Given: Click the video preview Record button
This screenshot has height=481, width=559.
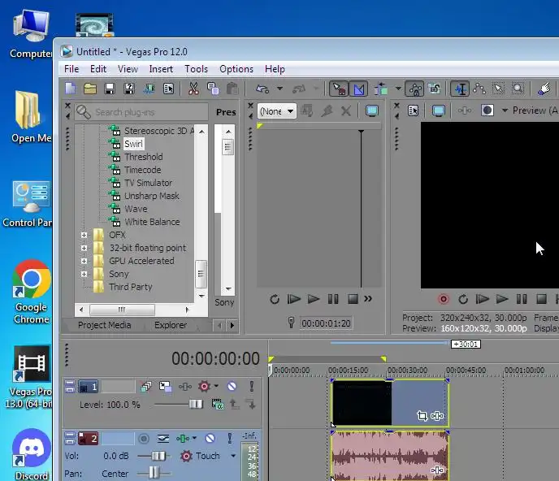Looking at the screenshot, I should coord(444,299).
